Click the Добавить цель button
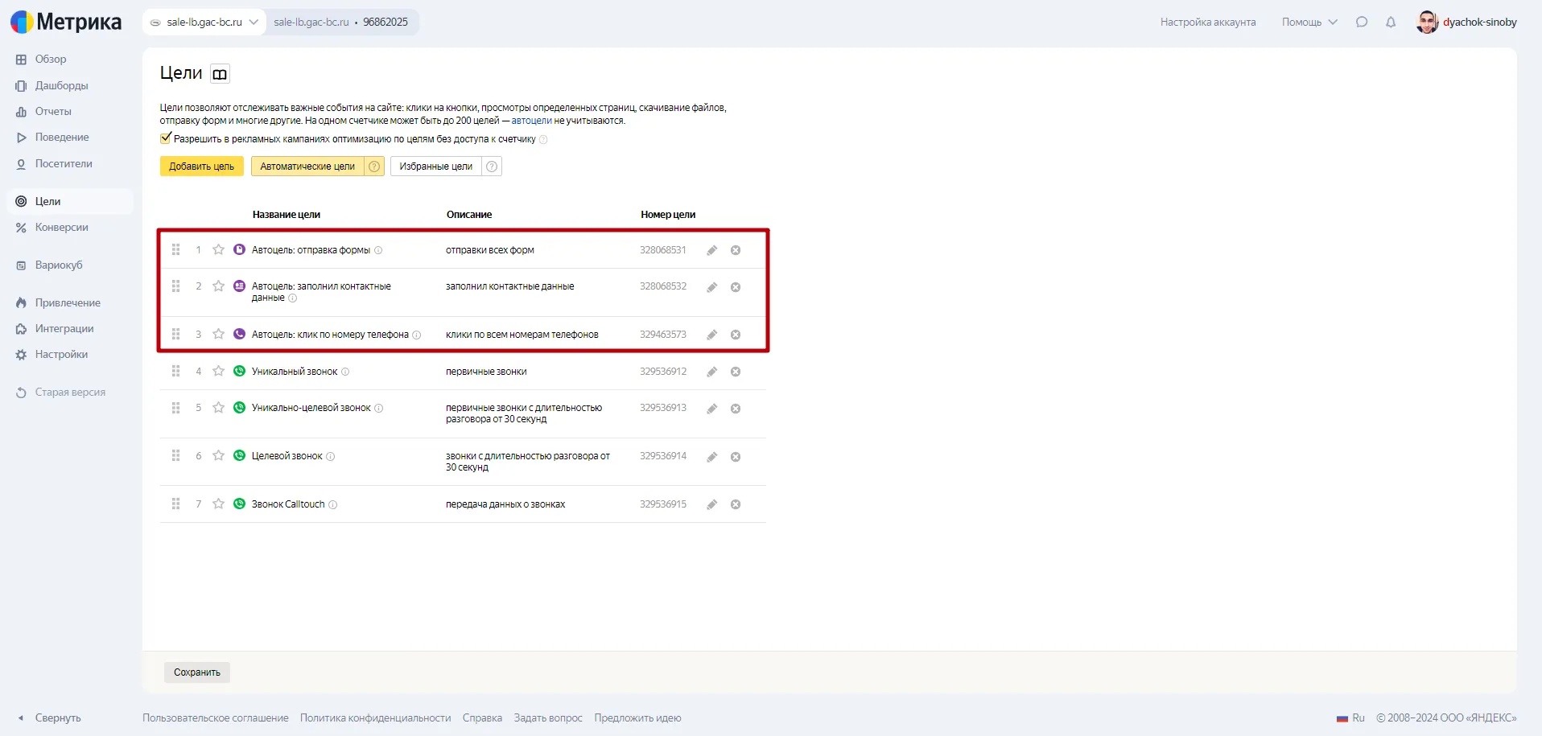1542x736 pixels. click(x=201, y=167)
